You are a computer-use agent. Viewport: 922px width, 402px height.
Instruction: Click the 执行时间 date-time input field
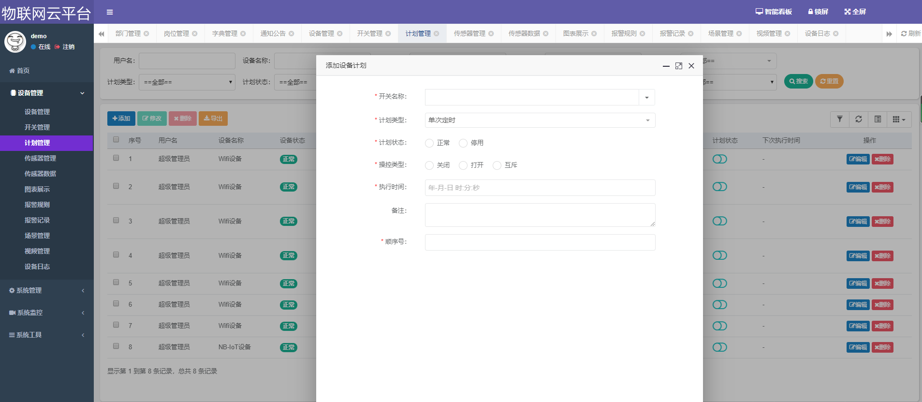(540, 188)
